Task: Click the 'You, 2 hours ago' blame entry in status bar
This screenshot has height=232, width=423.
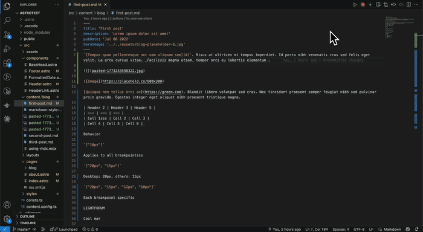Action: click(x=285, y=230)
